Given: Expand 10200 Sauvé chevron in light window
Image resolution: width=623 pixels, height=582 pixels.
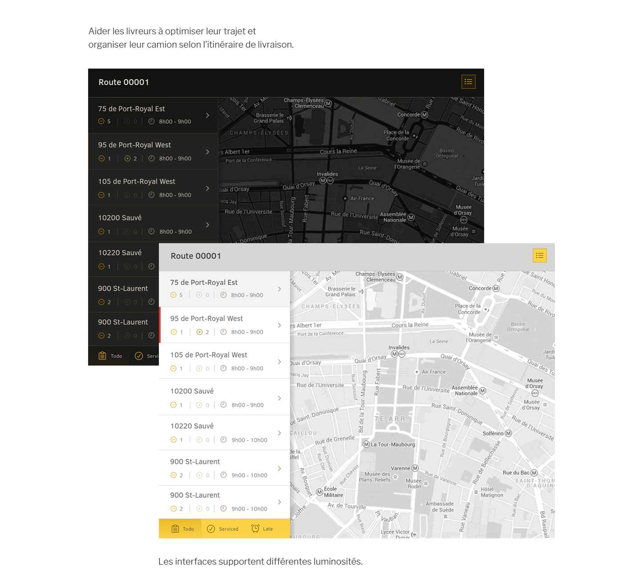Looking at the screenshot, I should pos(279,398).
